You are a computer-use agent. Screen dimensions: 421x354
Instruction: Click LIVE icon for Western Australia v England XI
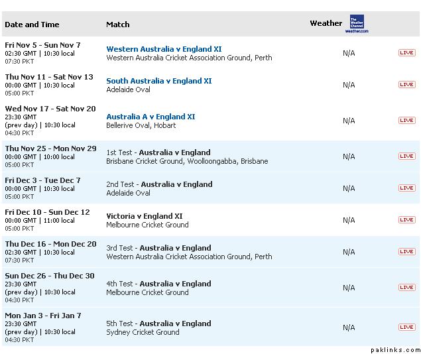point(406,53)
